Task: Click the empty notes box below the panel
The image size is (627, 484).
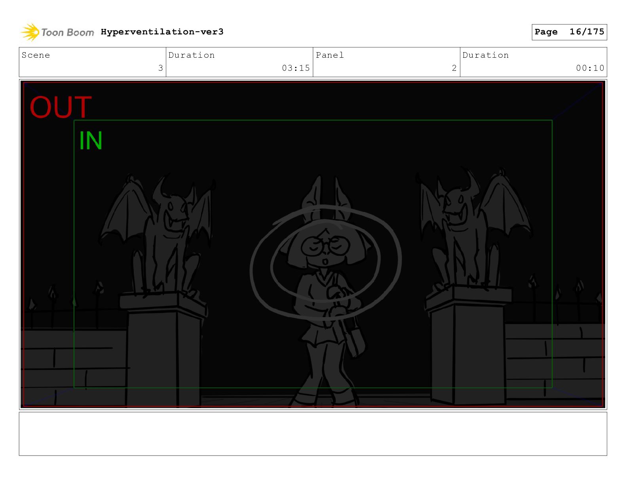Action: pos(313,434)
